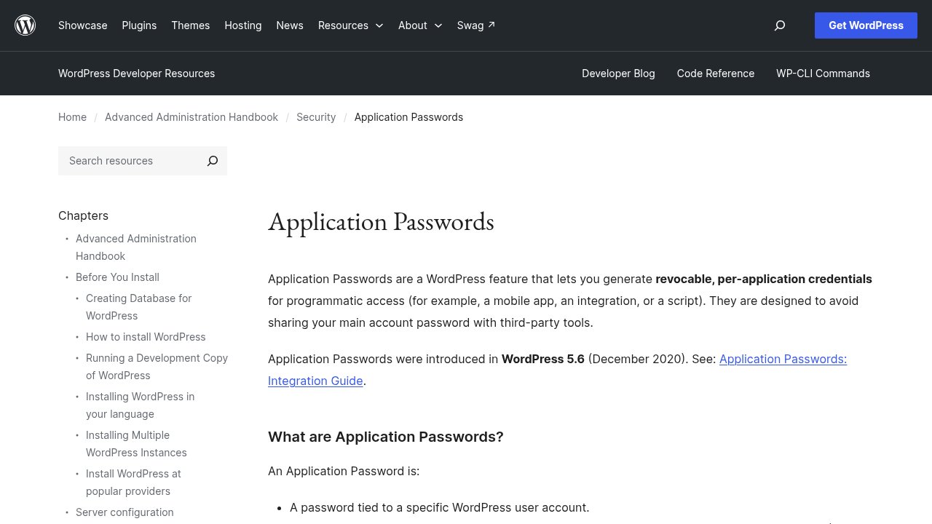Open Advanced Administration Handbook breadcrumb

[x=191, y=117]
